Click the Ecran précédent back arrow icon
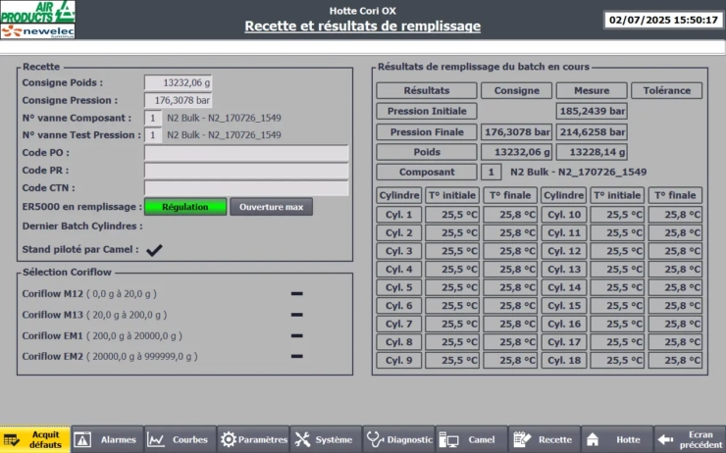 [665, 439]
